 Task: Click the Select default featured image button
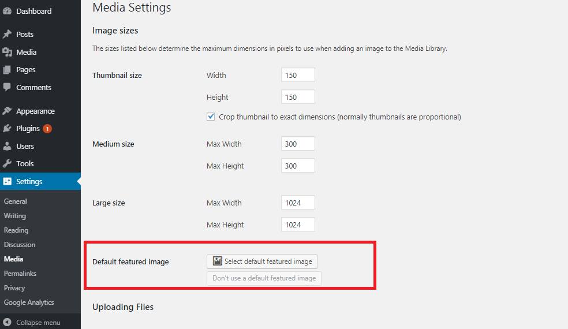[x=262, y=261]
